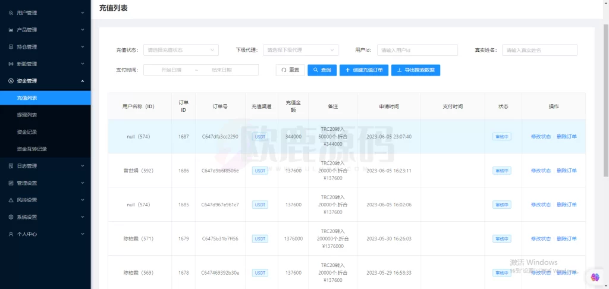Click the 导出搜索数据 button
This screenshot has width=609, height=289.
point(416,70)
